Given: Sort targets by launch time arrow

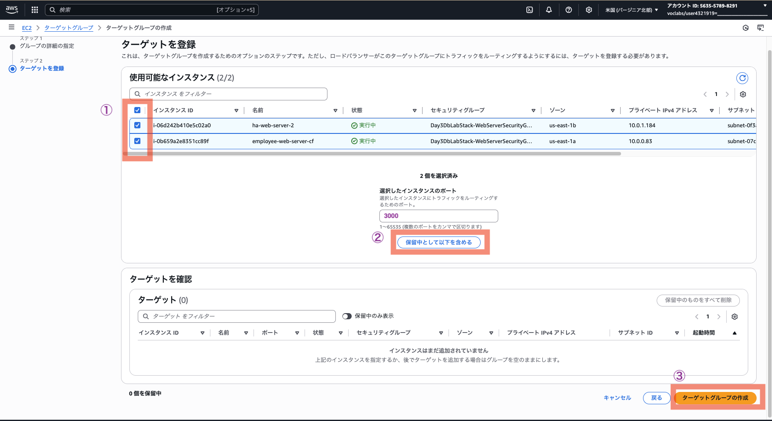Looking at the screenshot, I should (x=735, y=333).
